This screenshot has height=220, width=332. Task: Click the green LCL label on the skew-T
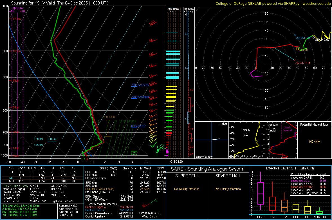134,154
